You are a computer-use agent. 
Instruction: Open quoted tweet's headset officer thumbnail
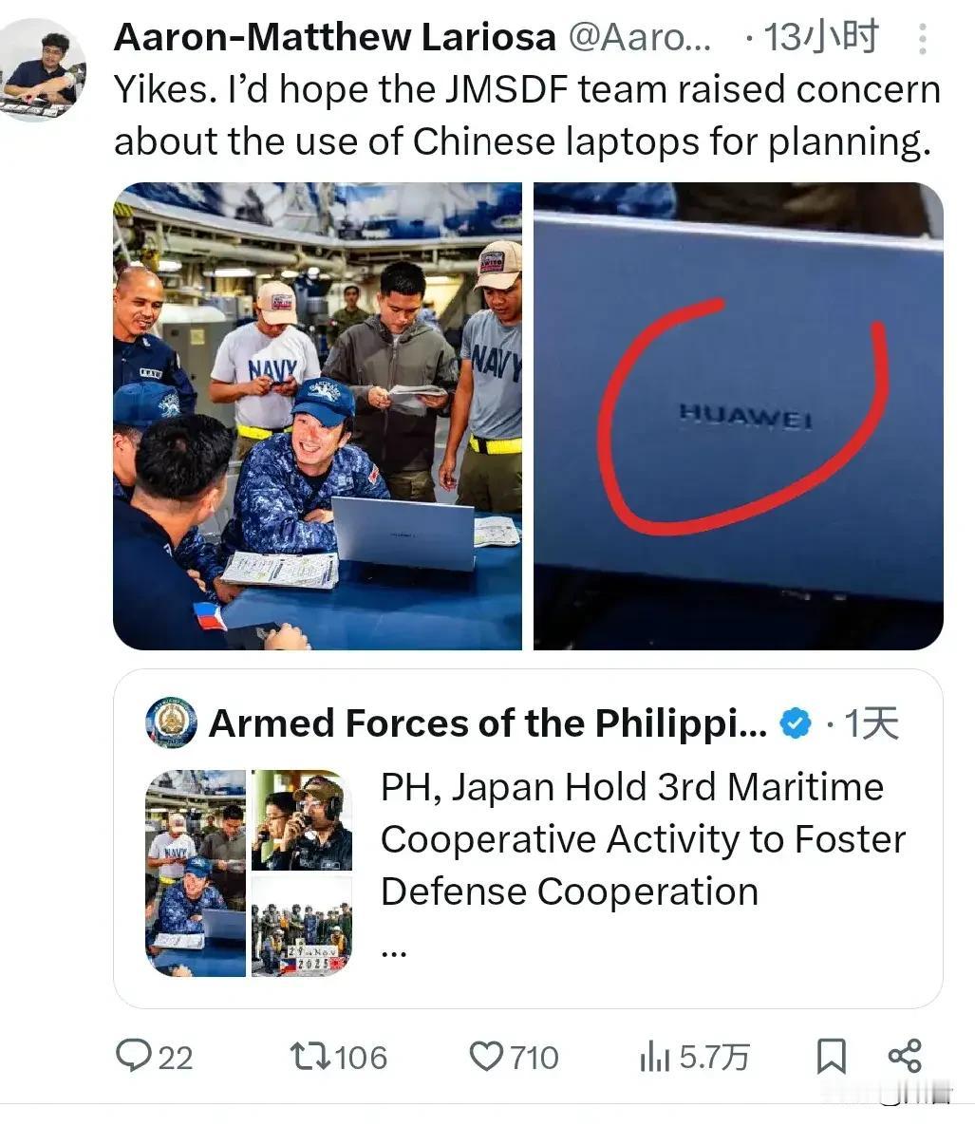[302, 820]
